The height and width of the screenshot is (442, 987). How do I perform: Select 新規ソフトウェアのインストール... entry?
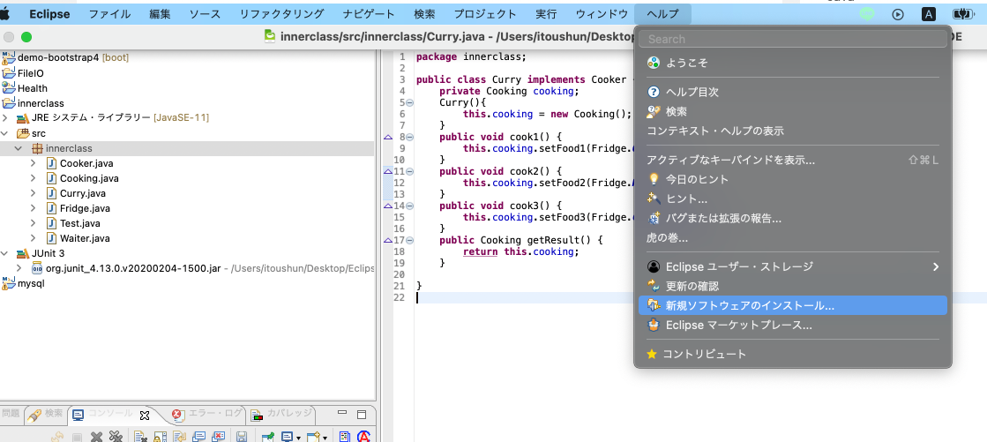(793, 305)
